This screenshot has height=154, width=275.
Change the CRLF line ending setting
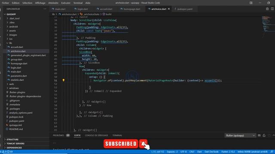(192, 152)
